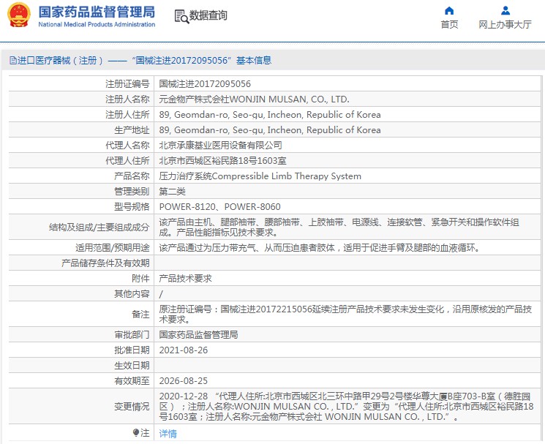Click the registrant name WONJIN MULSAN cell
Image resolution: width=545 pixels, height=444 pixels.
point(254,99)
